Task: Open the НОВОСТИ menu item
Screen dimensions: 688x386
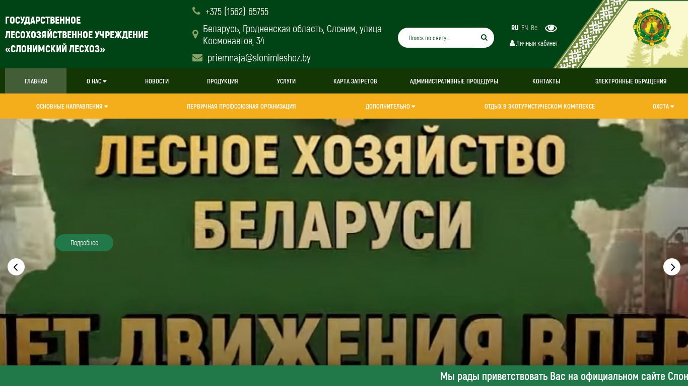Action: click(x=157, y=81)
